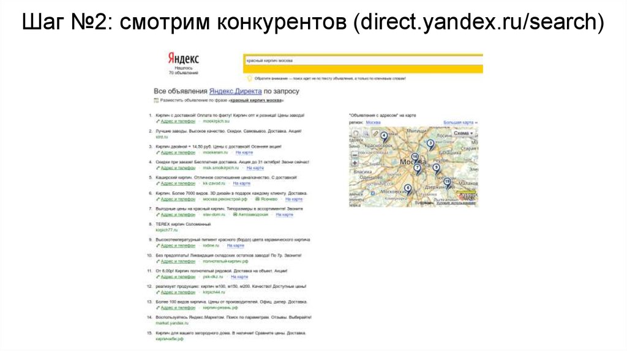Click the market.yandex.ru domain text
This screenshot has width=627, height=351.
[x=171, y=323]
